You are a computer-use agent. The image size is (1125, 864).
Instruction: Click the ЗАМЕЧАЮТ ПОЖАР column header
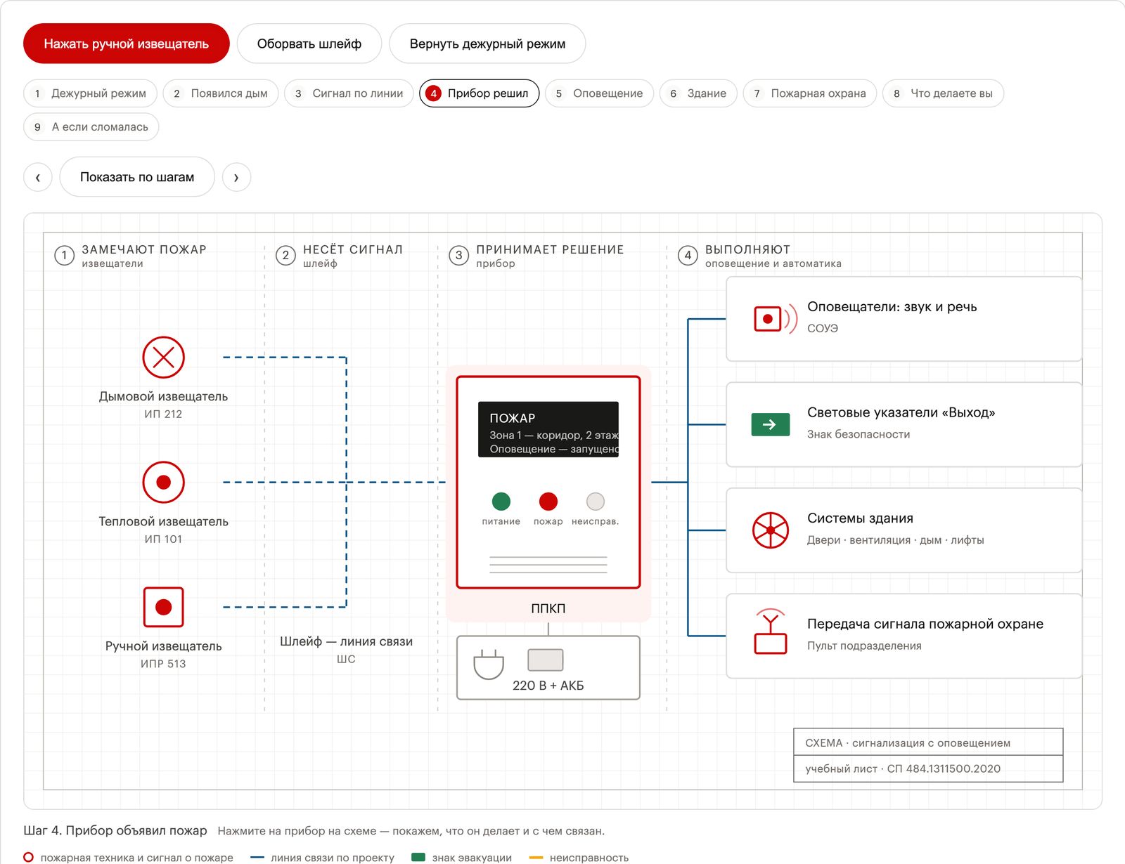[x=144, y=249]
